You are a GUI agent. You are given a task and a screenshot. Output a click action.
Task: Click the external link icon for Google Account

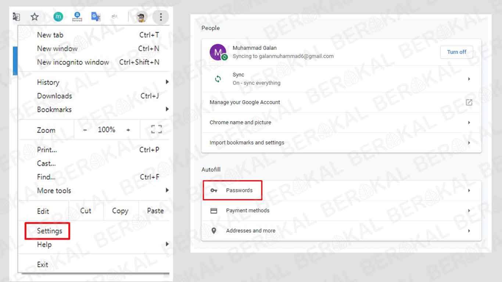point(469,102)
